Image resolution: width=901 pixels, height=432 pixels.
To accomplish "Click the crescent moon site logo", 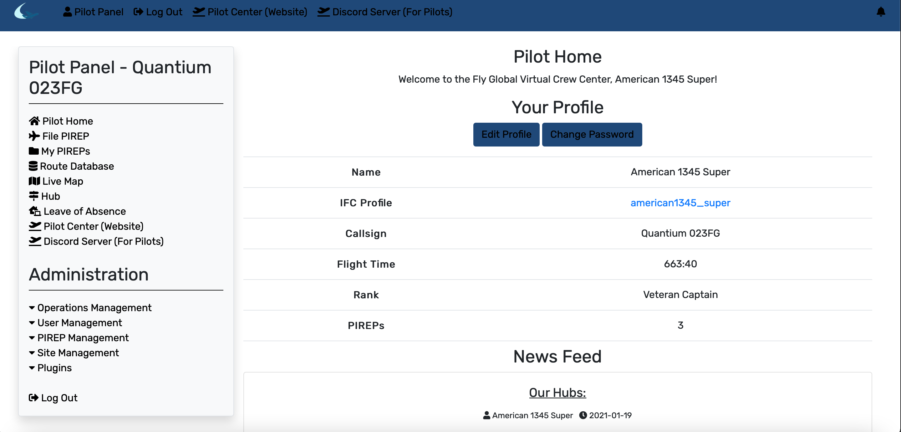I will click(x=26, y=12).
